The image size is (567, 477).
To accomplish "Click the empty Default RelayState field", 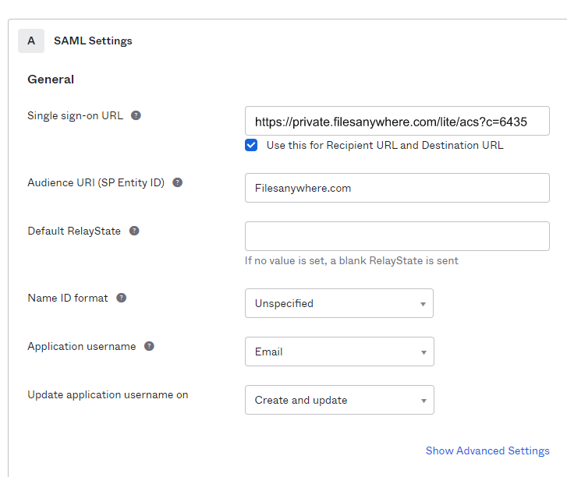I will [397, 236].
